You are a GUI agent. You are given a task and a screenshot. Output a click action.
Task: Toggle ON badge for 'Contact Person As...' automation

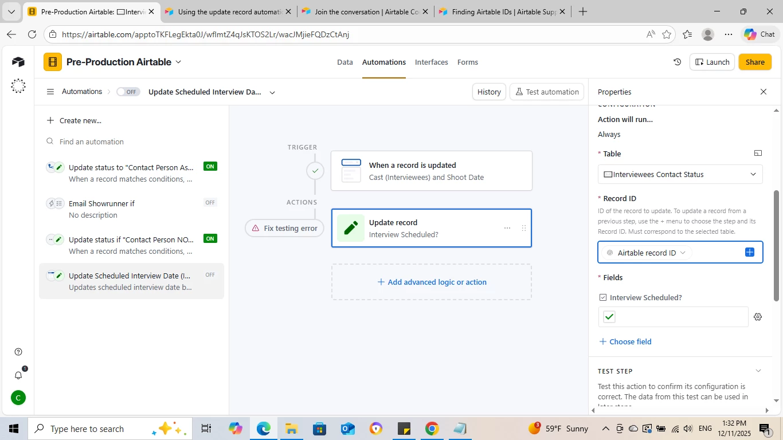tap(210, 167)
